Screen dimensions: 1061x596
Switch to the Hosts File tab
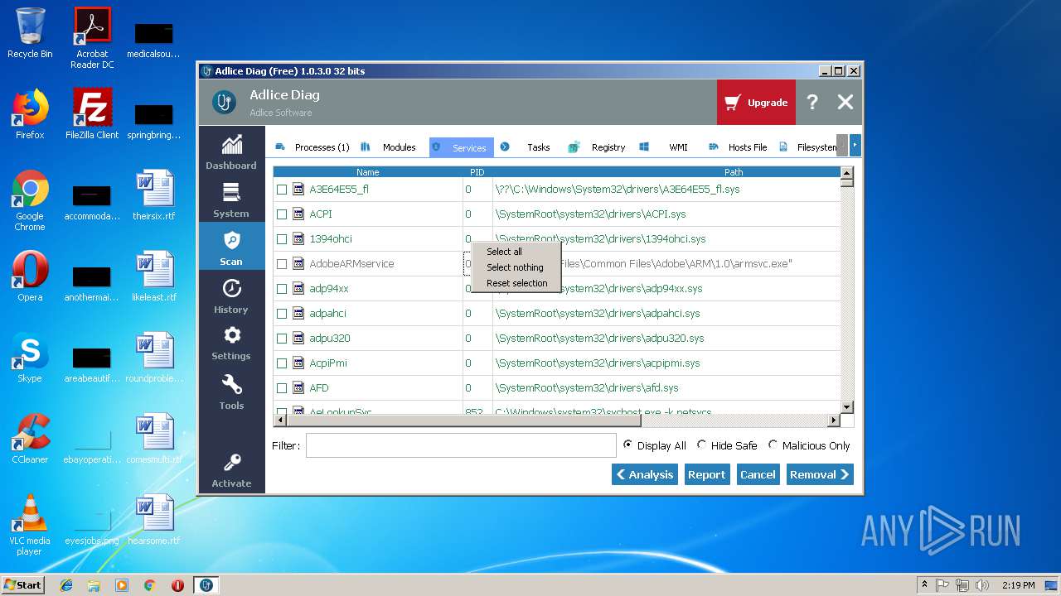(x=738, y=147)
